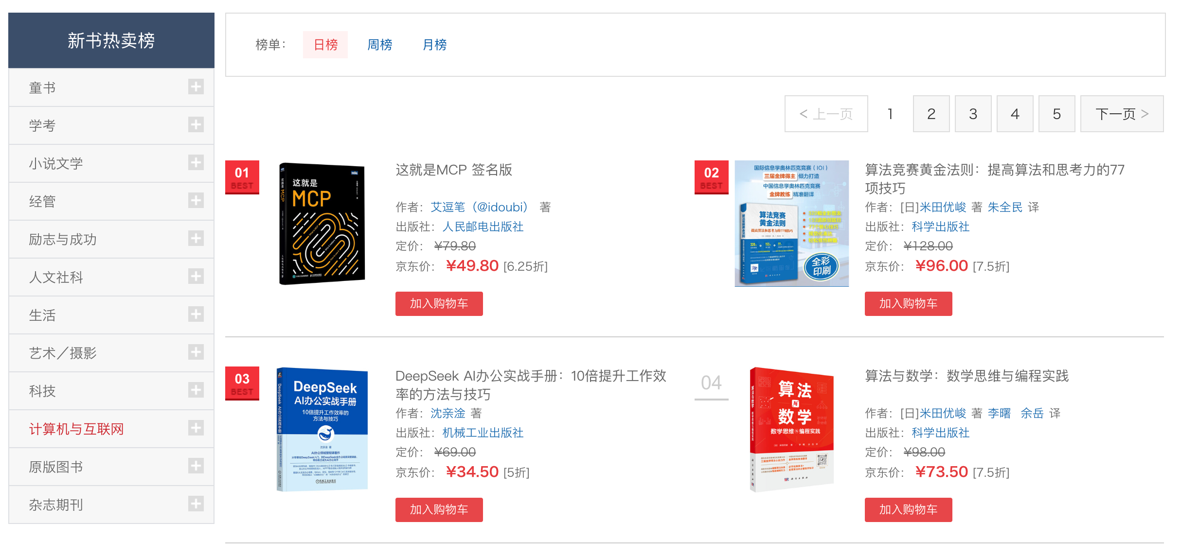This screenshot has height=558, width=1181.
Task: Expand the 计算机与互联网 plus icon
Action: coord(196,428)
